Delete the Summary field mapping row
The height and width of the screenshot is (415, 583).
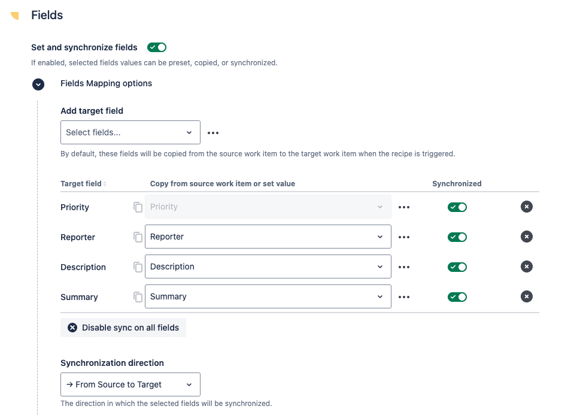pos(526,297)
